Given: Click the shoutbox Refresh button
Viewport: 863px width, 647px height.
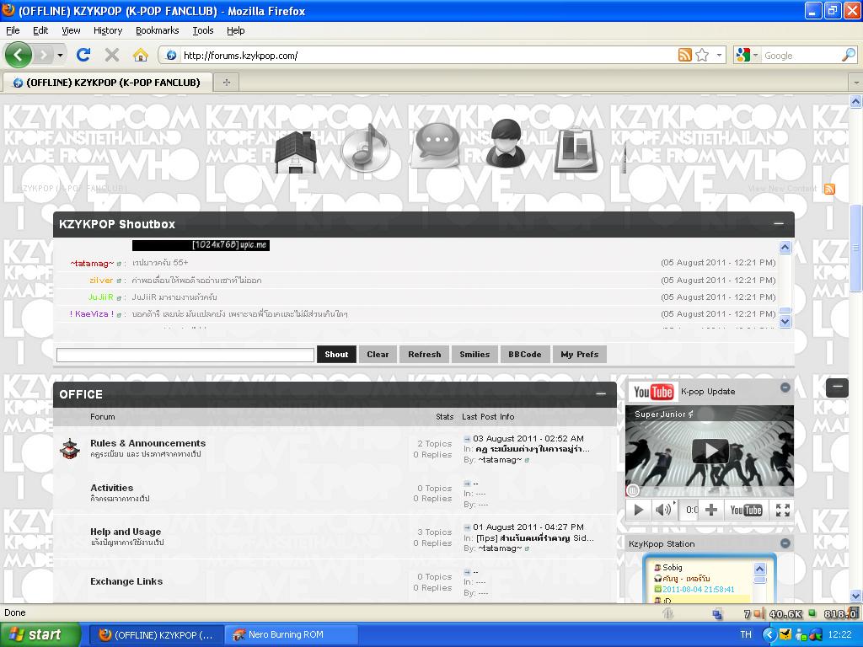Looking at the screenshot, I should [x=425, y=355].
